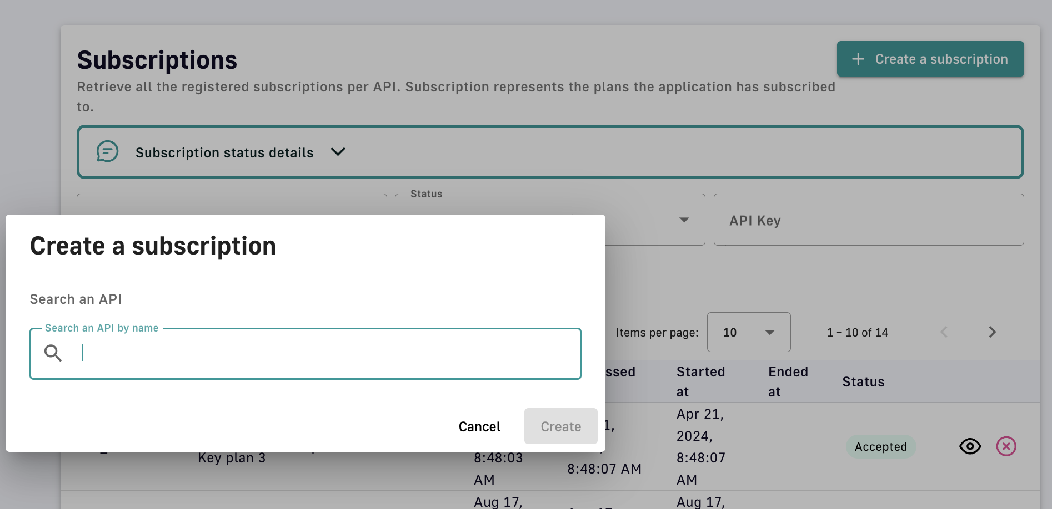Click the Key plan 3 table cell

(x=232, y=458)
